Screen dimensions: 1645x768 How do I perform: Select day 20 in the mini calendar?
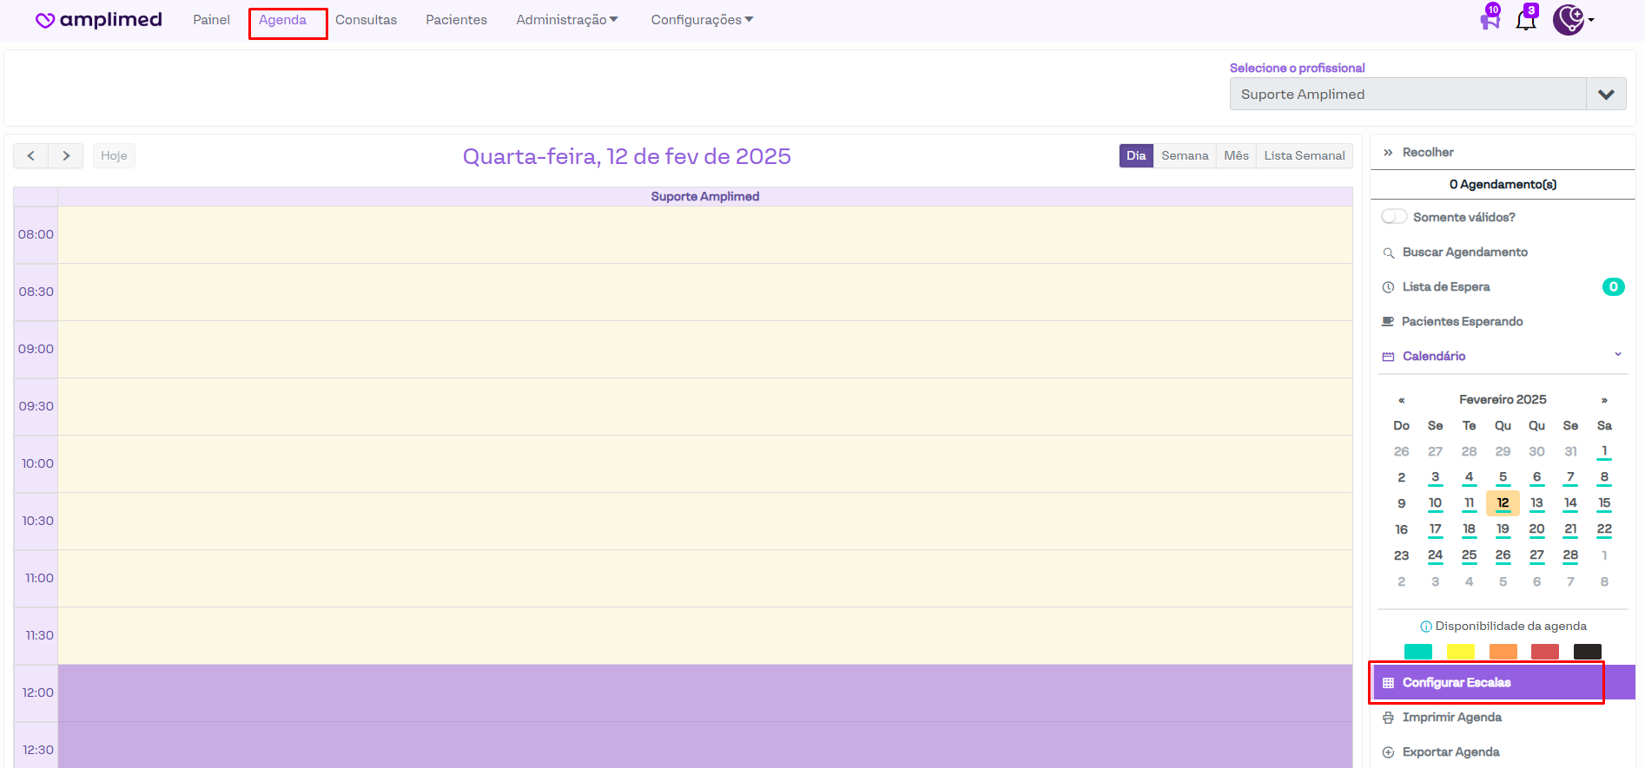coord(1536,529)
